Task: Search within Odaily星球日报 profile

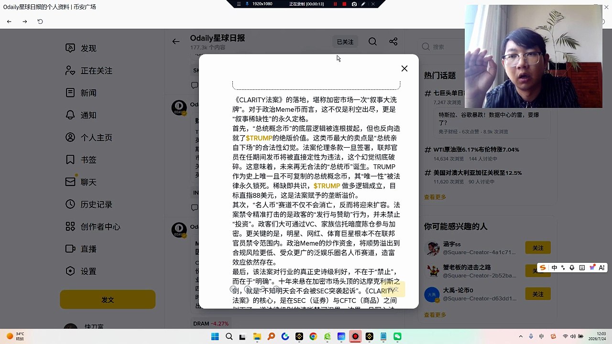Action: (x=372, y=42)
